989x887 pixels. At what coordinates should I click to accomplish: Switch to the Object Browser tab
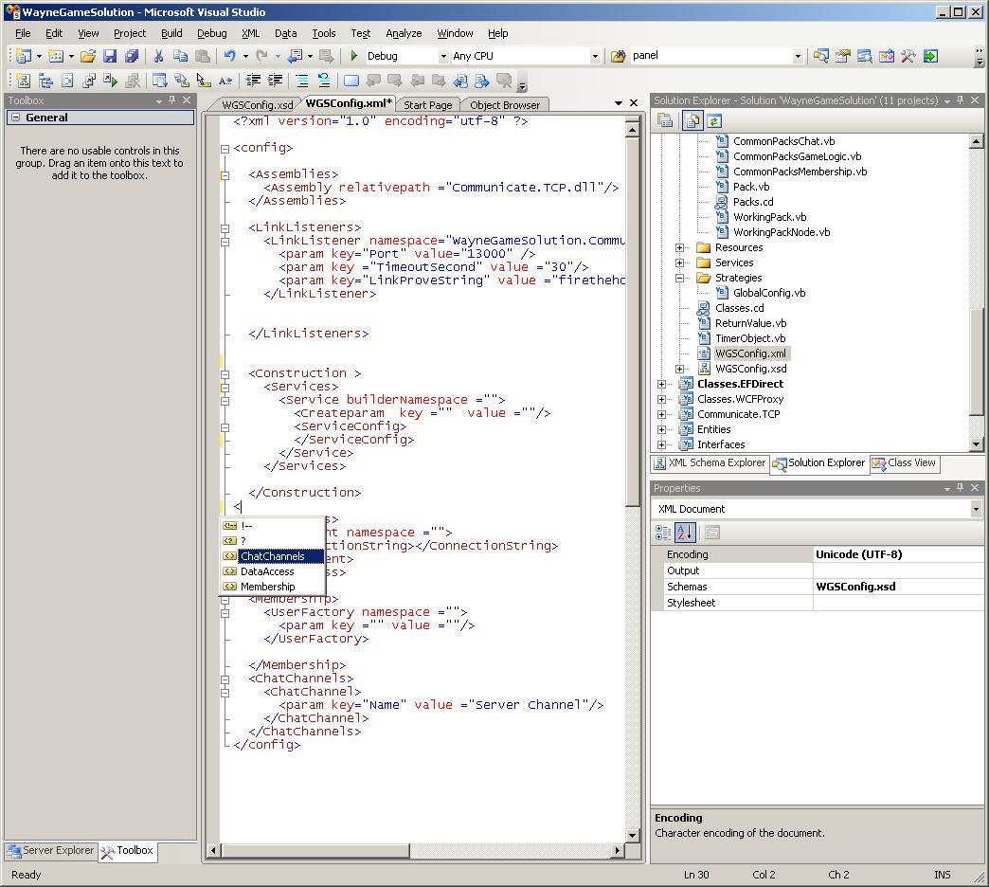coord(505,105)
